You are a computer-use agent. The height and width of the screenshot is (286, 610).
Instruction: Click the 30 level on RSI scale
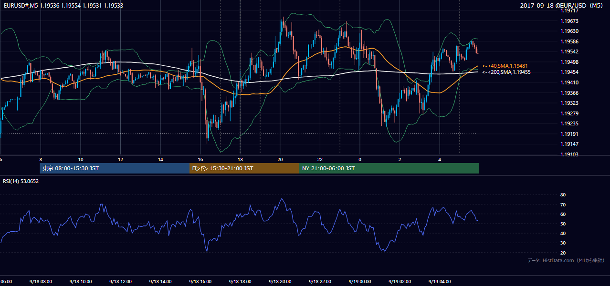tap(563, 243)
